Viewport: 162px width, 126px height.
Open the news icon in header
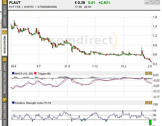pyautogui.click(x=152, y=2)
